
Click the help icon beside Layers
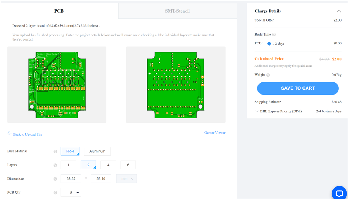pyautogui.click(x=55, y=165)
